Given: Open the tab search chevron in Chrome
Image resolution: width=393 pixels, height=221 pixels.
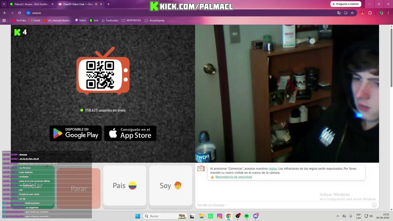Looking at the screenshot, I should click(x=4, y=4).
